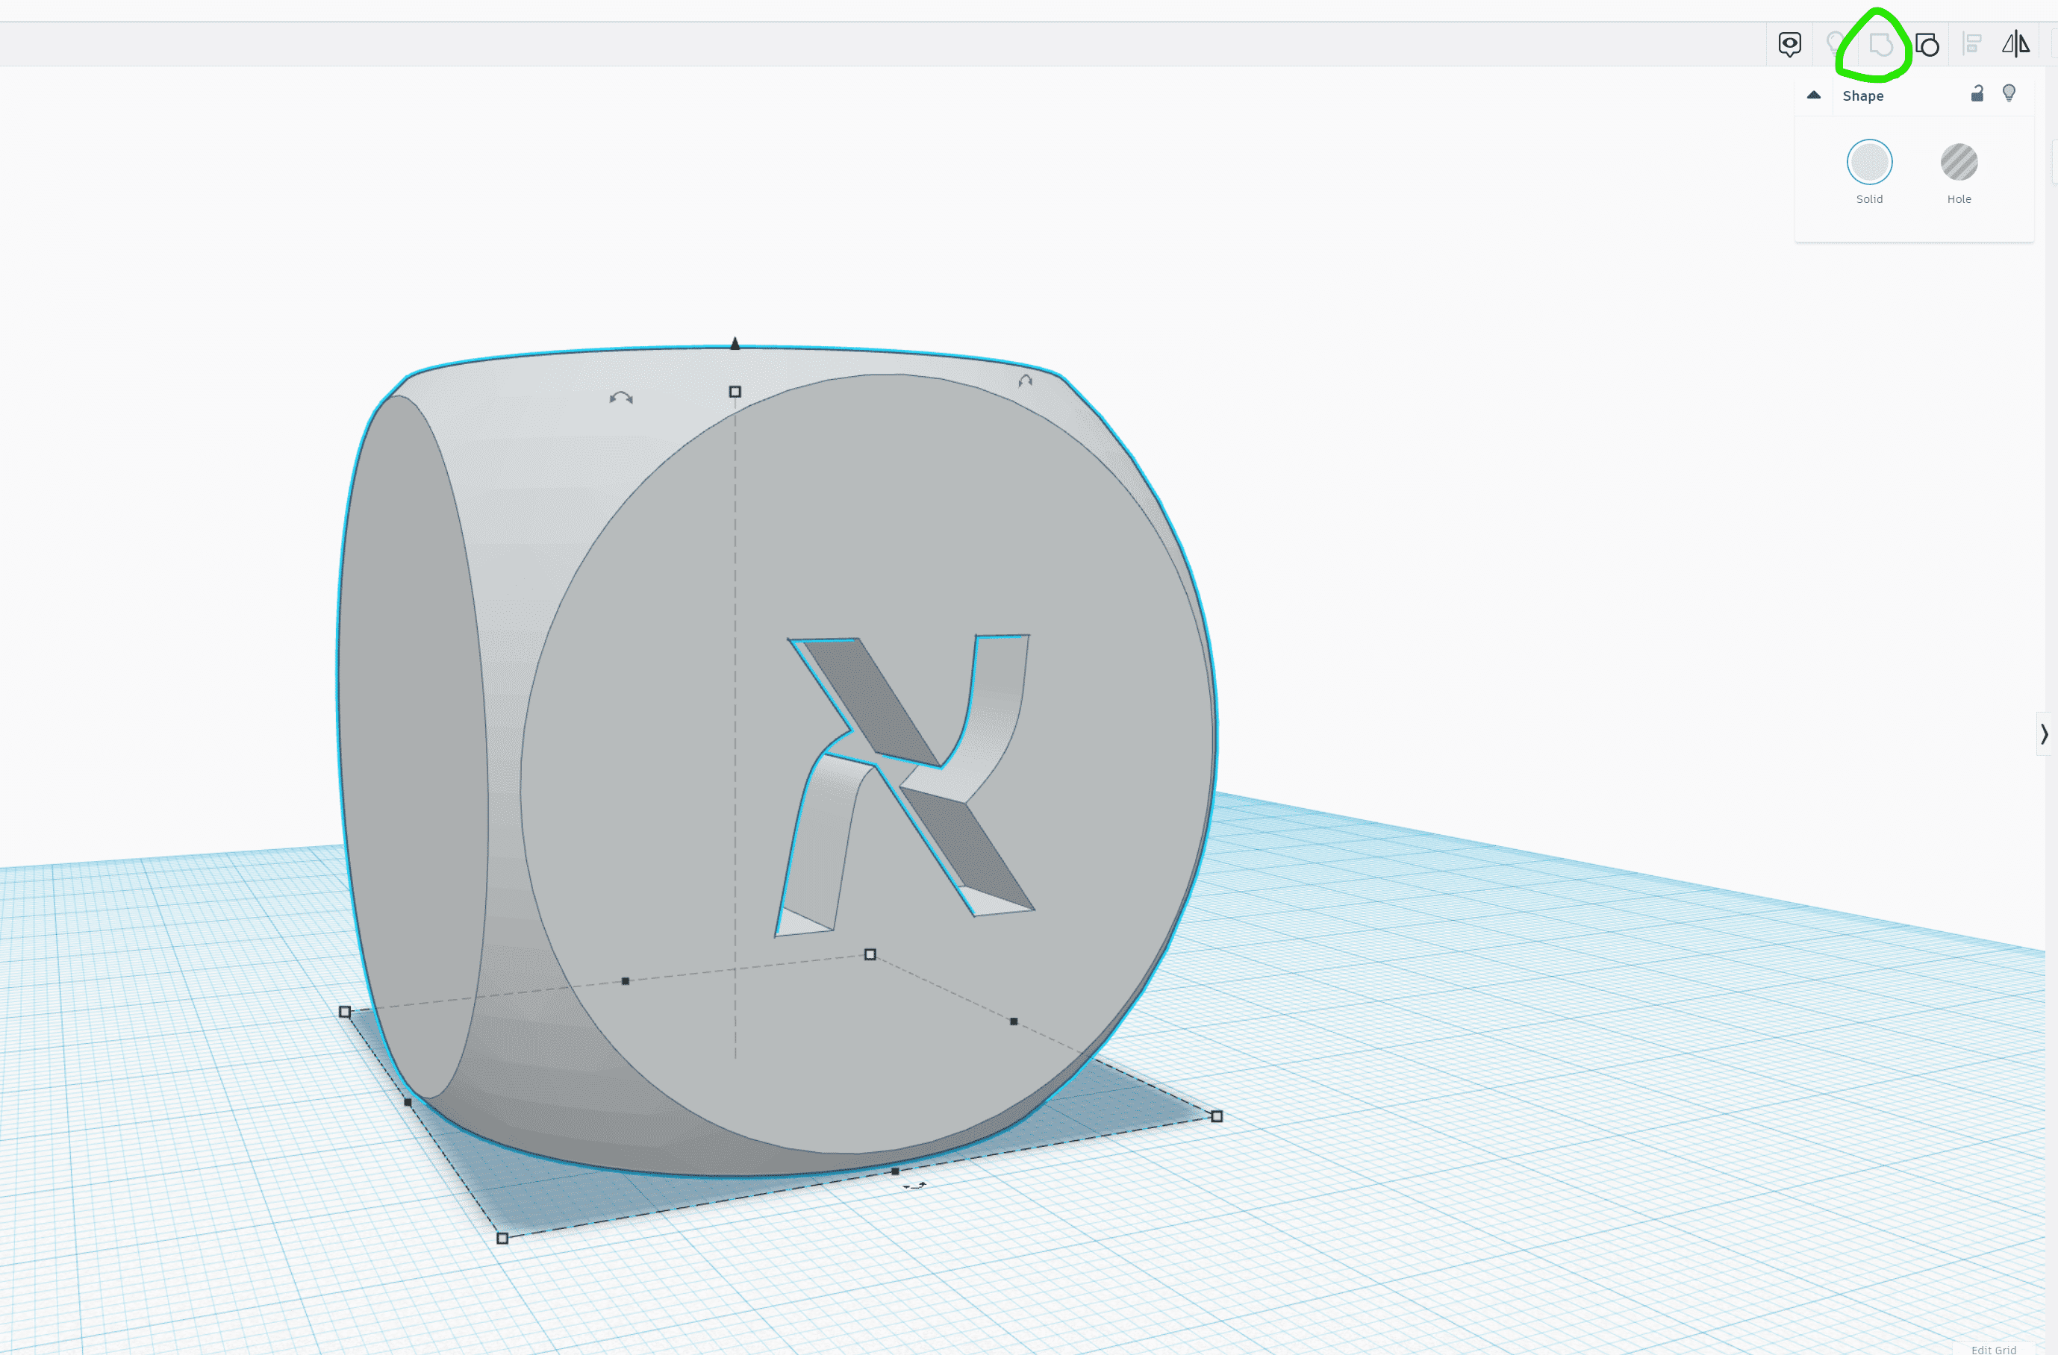
Task: Click the white height handle on top
Action: pos(735,392)
